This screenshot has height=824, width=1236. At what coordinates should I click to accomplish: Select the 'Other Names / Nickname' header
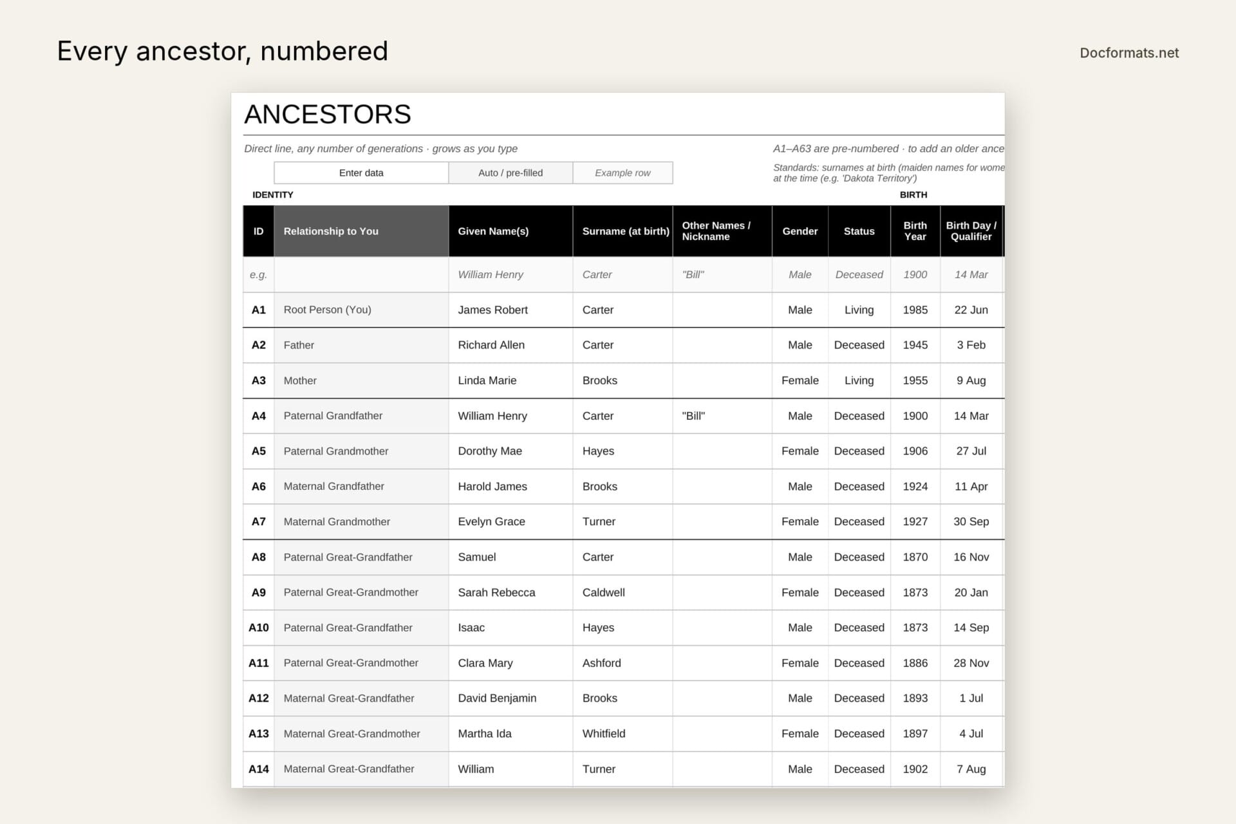(722, 231)
